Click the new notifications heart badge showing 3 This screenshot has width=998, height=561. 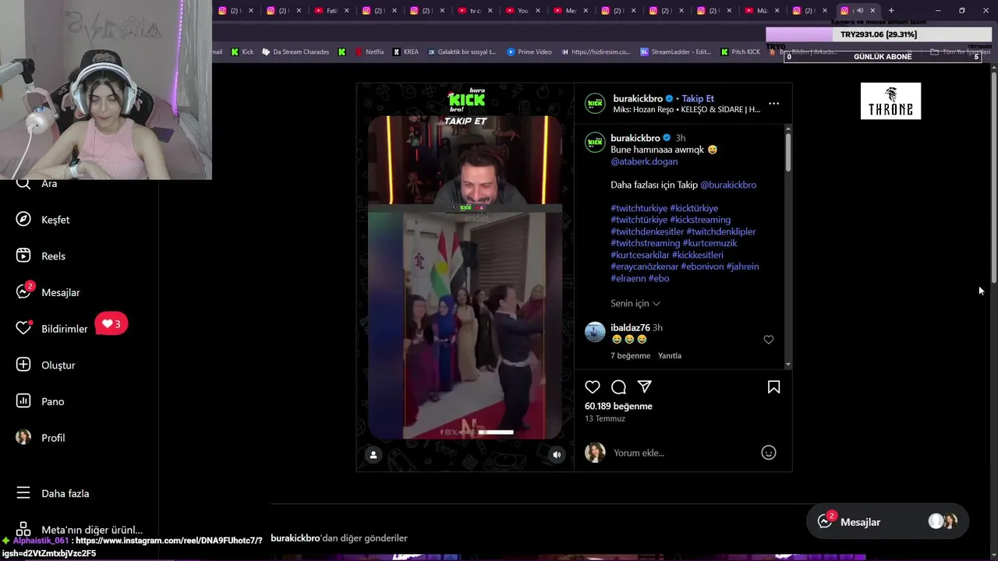[111, 324]
